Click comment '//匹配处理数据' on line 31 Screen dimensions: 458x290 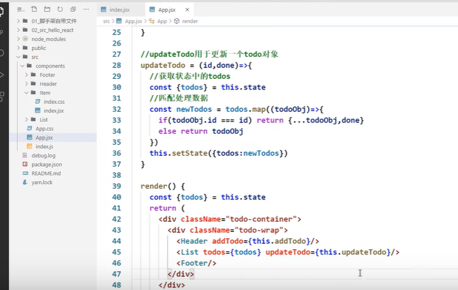[x=179, y=98]
